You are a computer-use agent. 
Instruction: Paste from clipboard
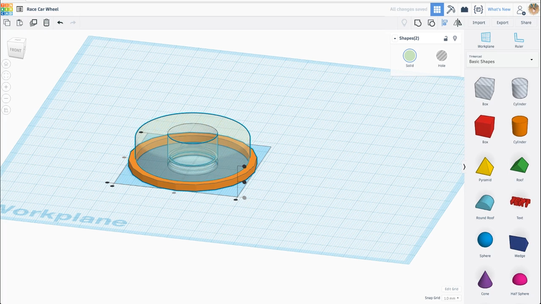point(20,23)
